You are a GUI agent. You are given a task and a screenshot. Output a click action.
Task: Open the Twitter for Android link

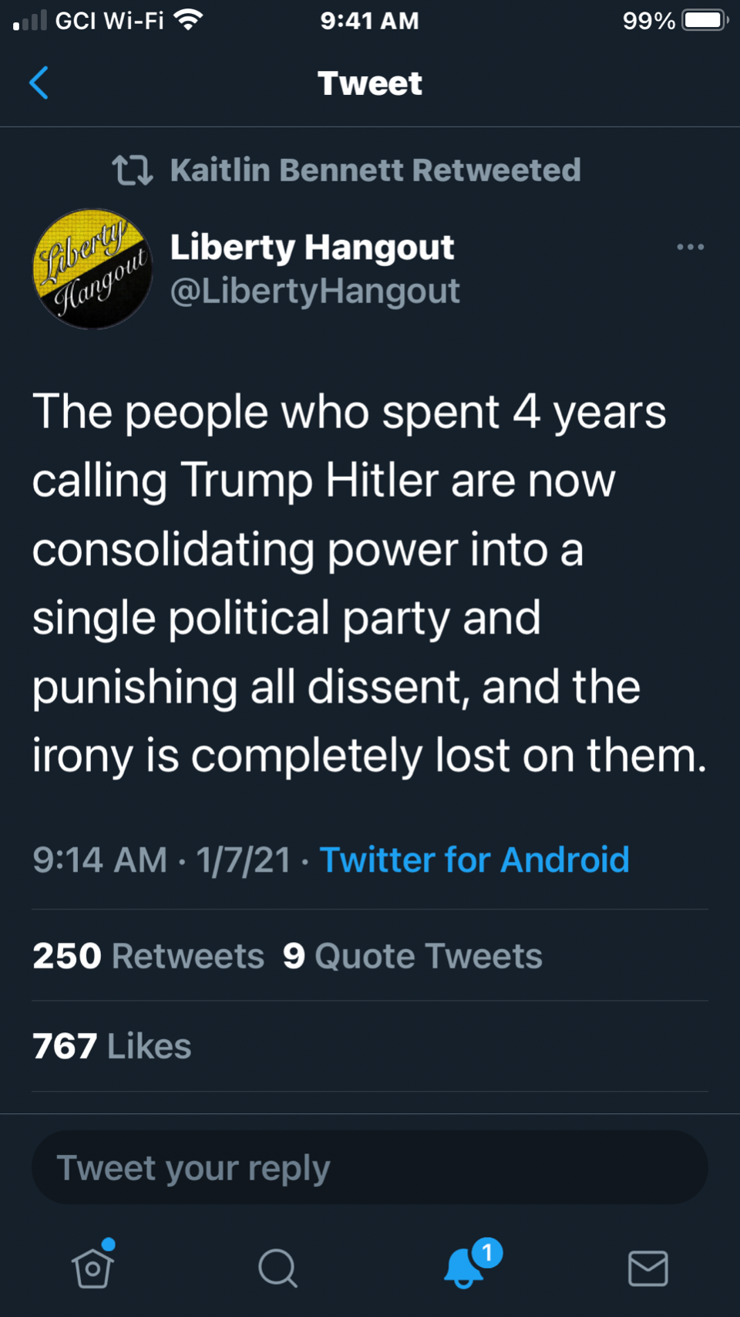(x=474, y=859)
